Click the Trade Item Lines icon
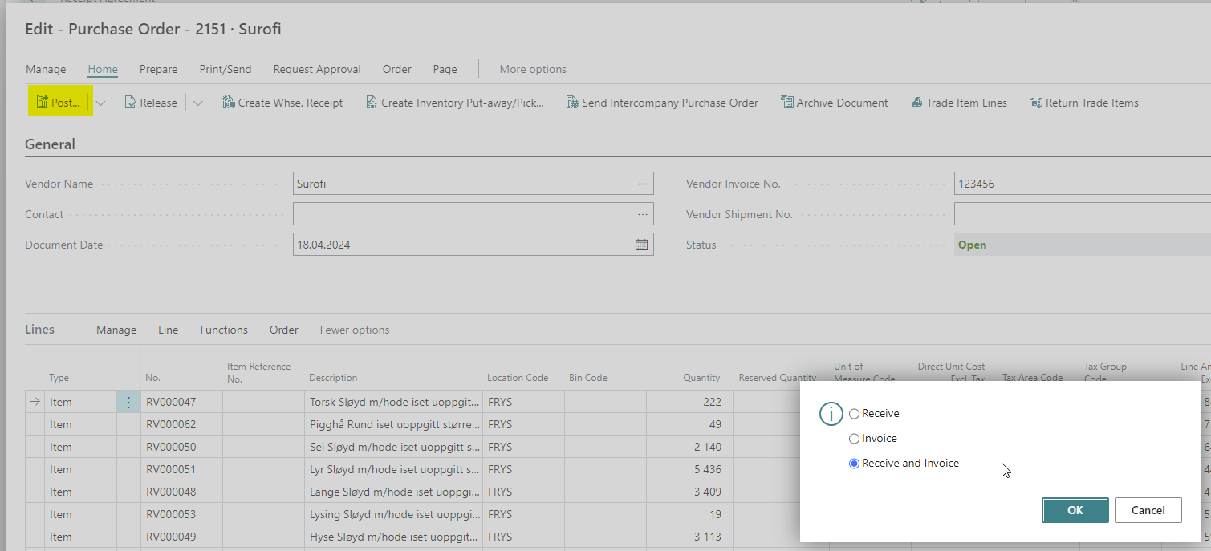This screenshot has height=551, width=1211. [917, 103]
